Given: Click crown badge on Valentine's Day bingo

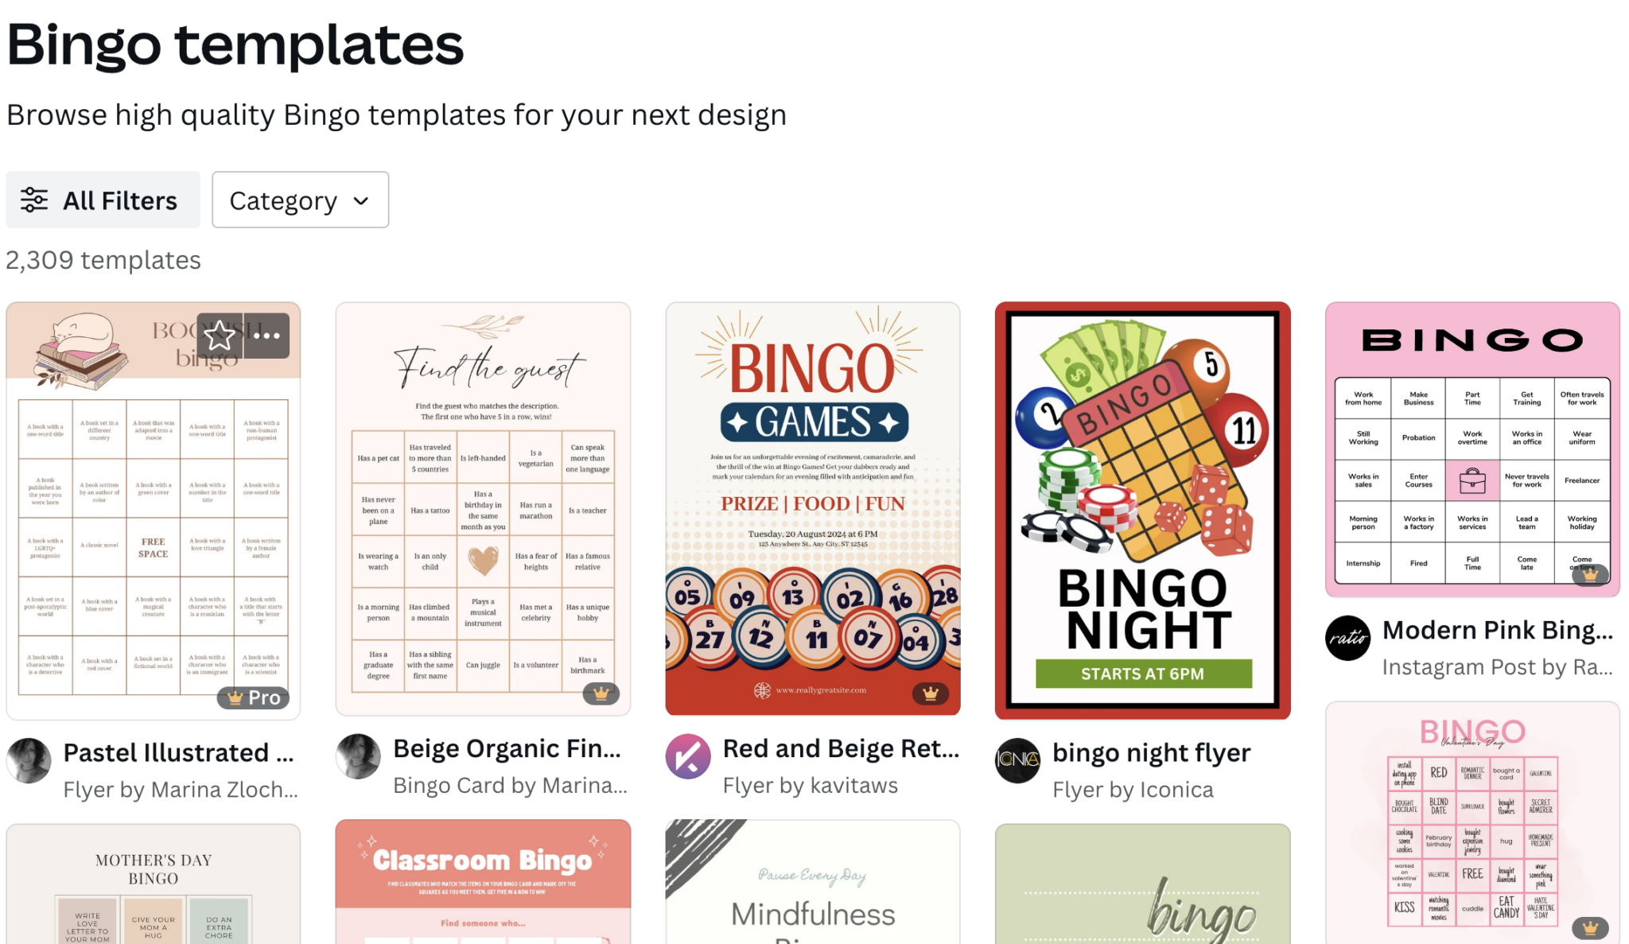Looking at the screenshot, I should (x=1590, y=927).
